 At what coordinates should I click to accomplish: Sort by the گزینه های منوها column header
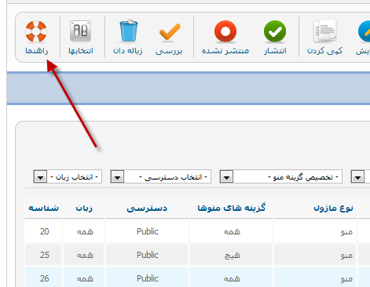(x=231, y=208)
